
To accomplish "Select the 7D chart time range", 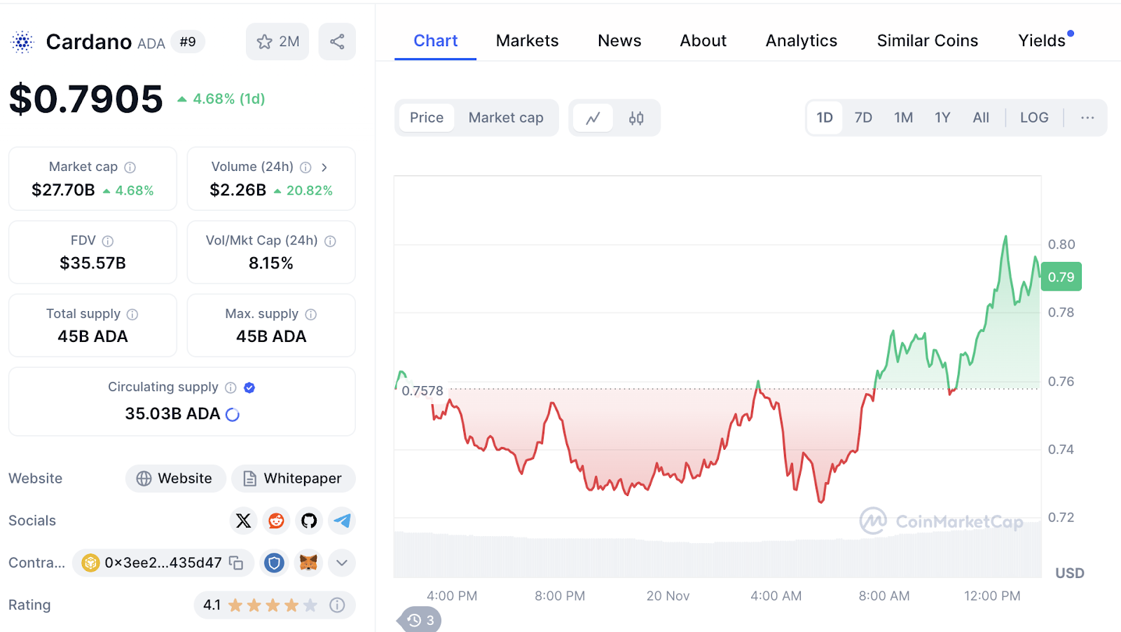I will pyautogui.click(x=863, y=118).
